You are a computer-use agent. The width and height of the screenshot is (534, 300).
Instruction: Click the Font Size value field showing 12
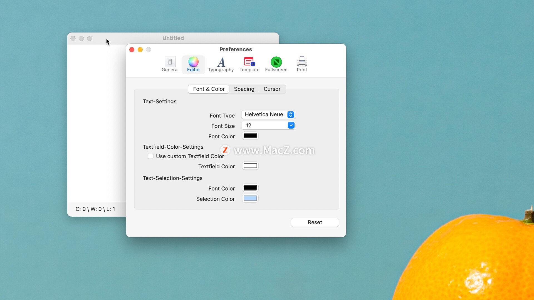(264, 126)
